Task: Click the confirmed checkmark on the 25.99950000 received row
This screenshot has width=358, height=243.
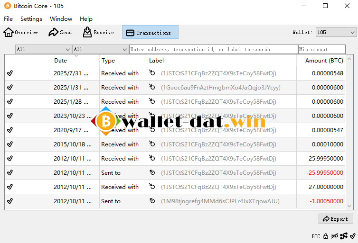Action: pyautogui.click(x=10, y=158)
